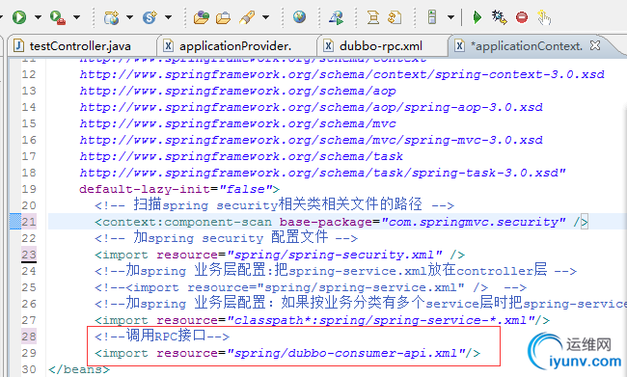Screen dimensions: 627x377
Task: Click the launch web services icon
Action: 336,17
